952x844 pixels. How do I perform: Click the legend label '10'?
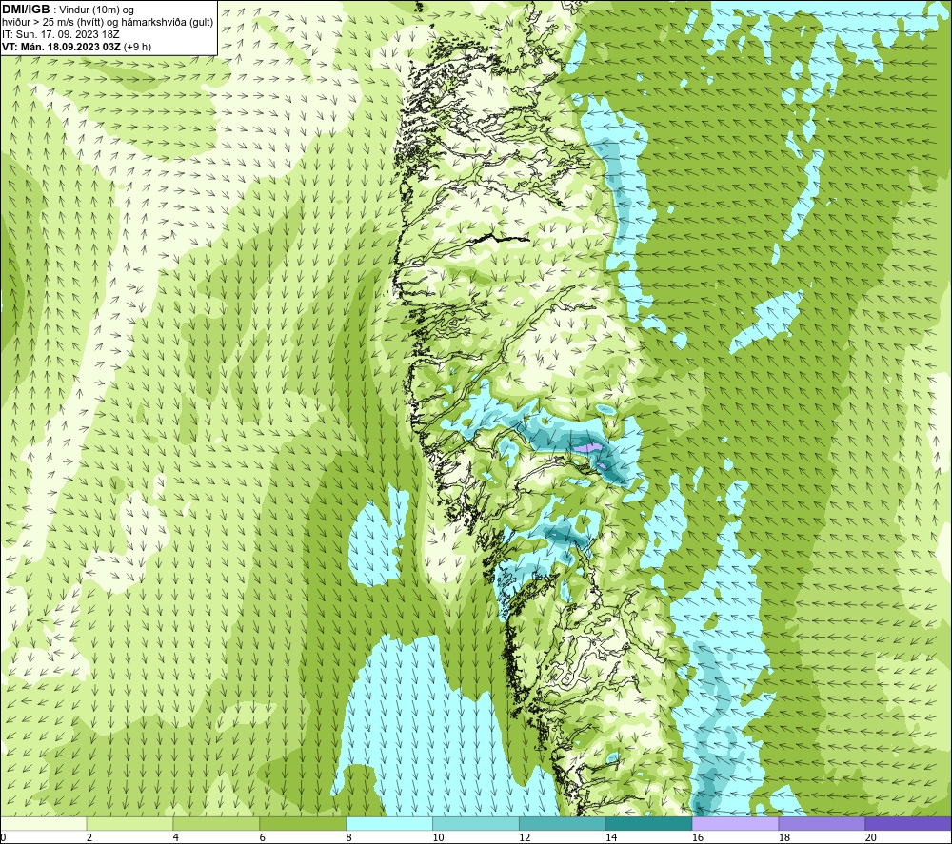[x=438, y=838]
